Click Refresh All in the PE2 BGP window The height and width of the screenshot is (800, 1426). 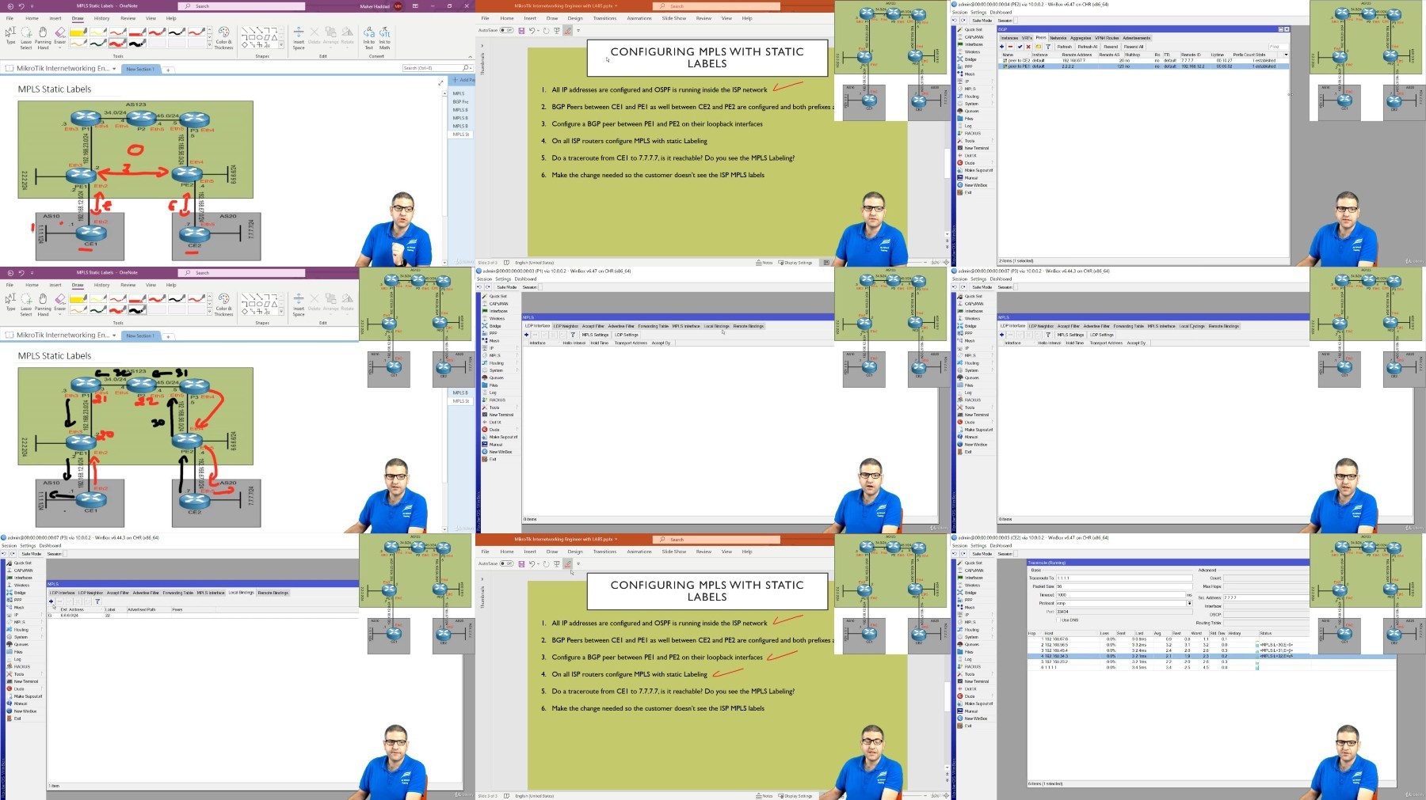pos(1088,47)
